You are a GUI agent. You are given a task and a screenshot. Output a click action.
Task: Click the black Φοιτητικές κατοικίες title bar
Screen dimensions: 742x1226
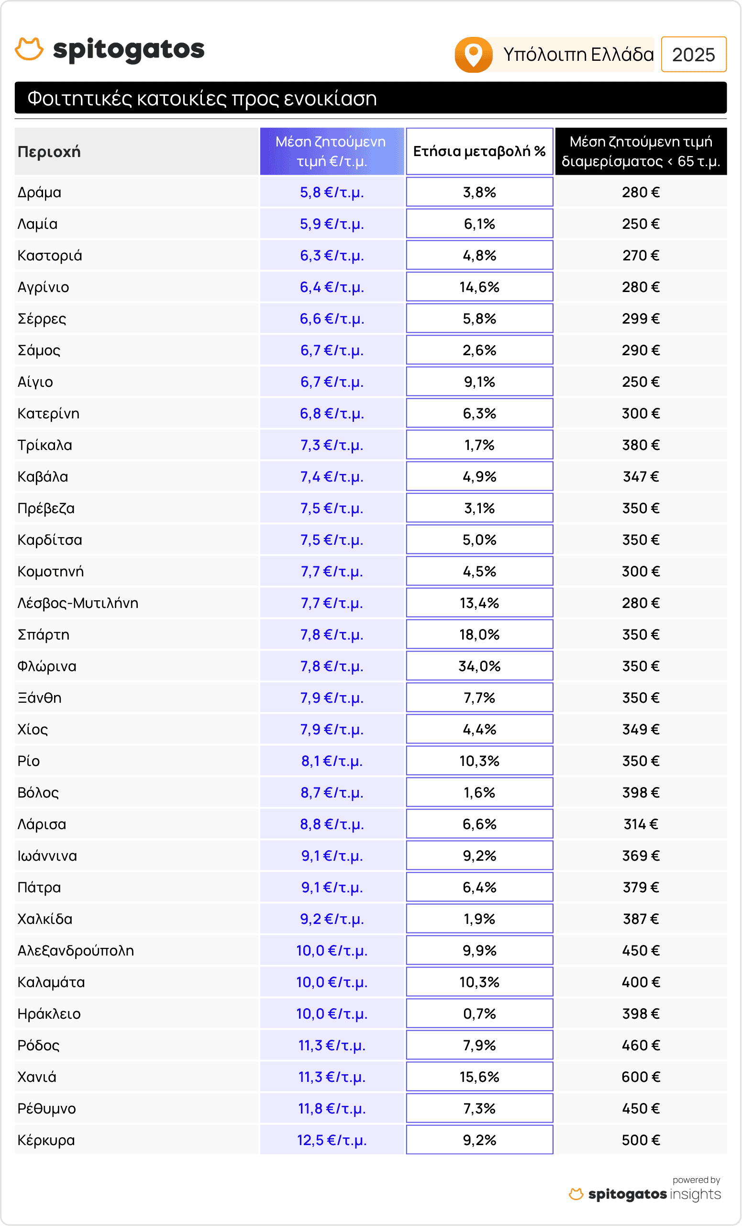[370, 98]
